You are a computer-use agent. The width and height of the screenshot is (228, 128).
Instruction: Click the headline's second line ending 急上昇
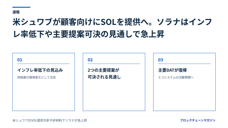point(88,34)
